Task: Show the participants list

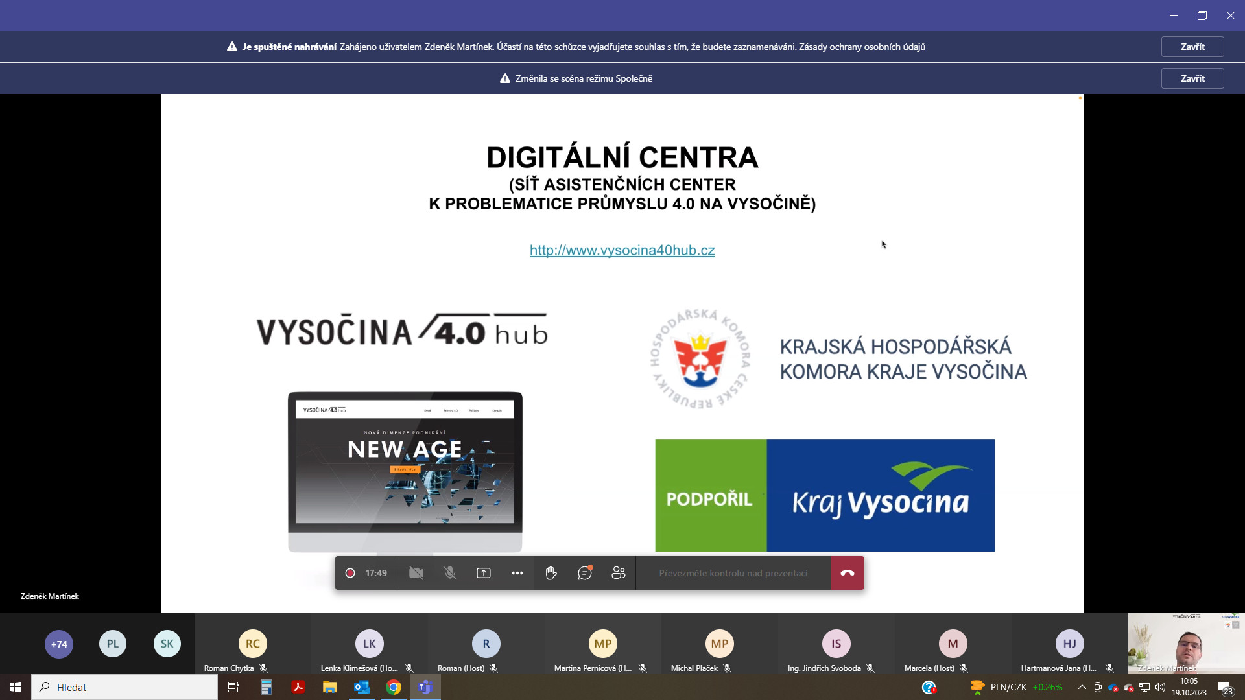Action: point(619,573)
